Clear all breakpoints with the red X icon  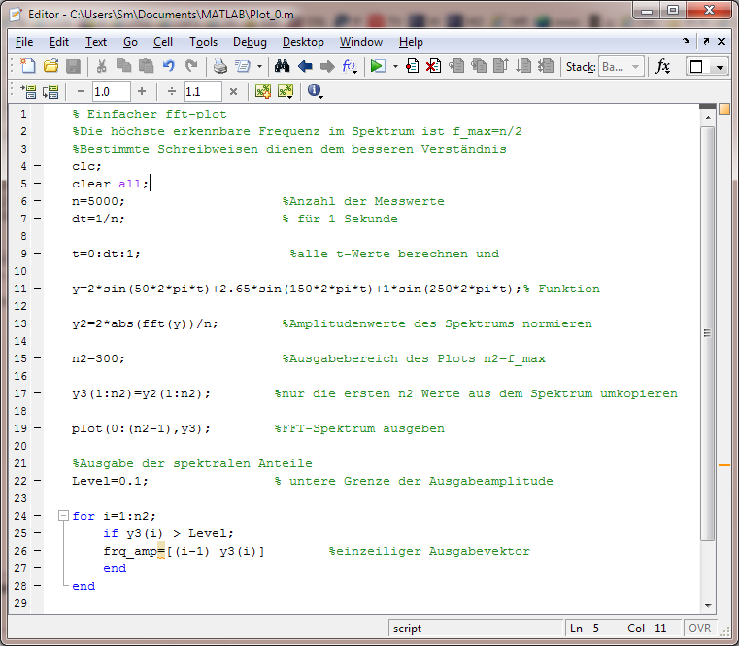pos(434,66)
